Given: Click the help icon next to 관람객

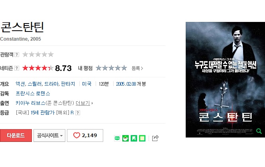Looking at the screenshot, I should [17, 55].
